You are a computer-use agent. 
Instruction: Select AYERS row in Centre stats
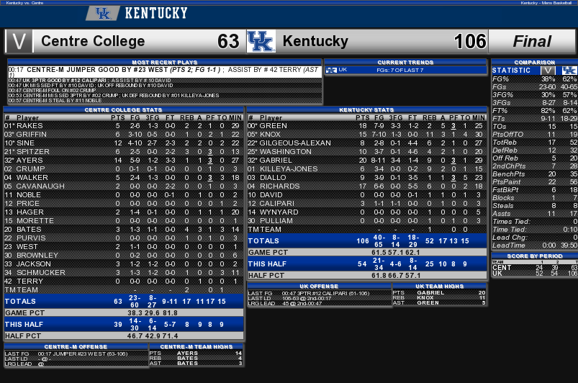point(124,161)
